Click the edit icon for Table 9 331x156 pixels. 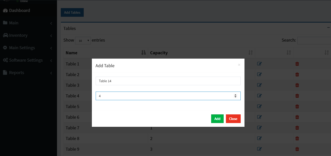pyautogui.click(x=259, y=149)
